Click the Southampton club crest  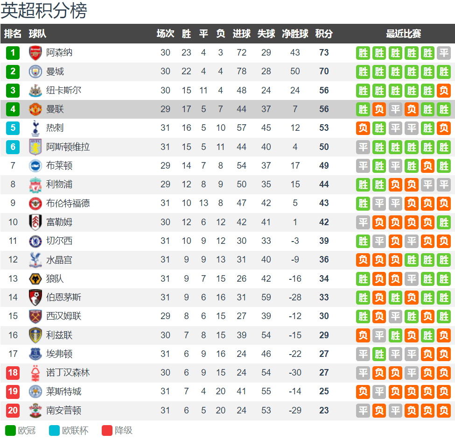(x=35, y=411)
